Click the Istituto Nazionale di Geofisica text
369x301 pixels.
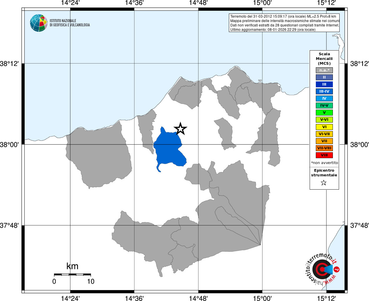70,23
